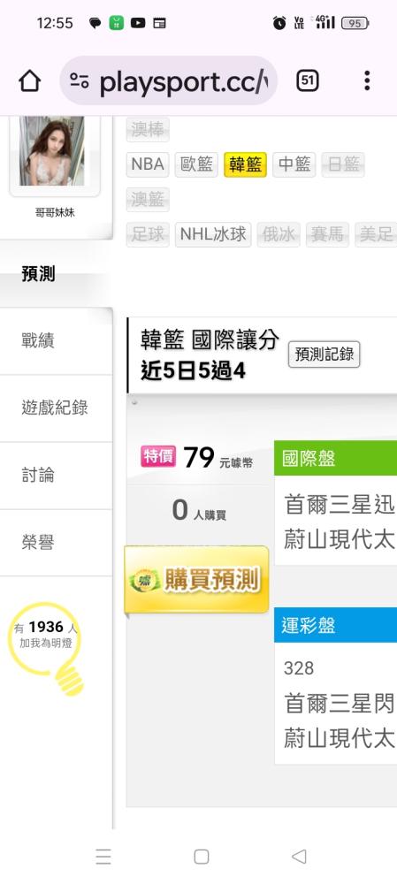Image resolution: width=397 pixels, height=884 pixels.
Task: Click the 哥哥妹妹 profile photo
Action: 55,151
